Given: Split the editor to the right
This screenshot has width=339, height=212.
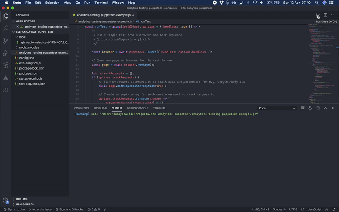Looking at the screenshot, I should tap(325, 15).
